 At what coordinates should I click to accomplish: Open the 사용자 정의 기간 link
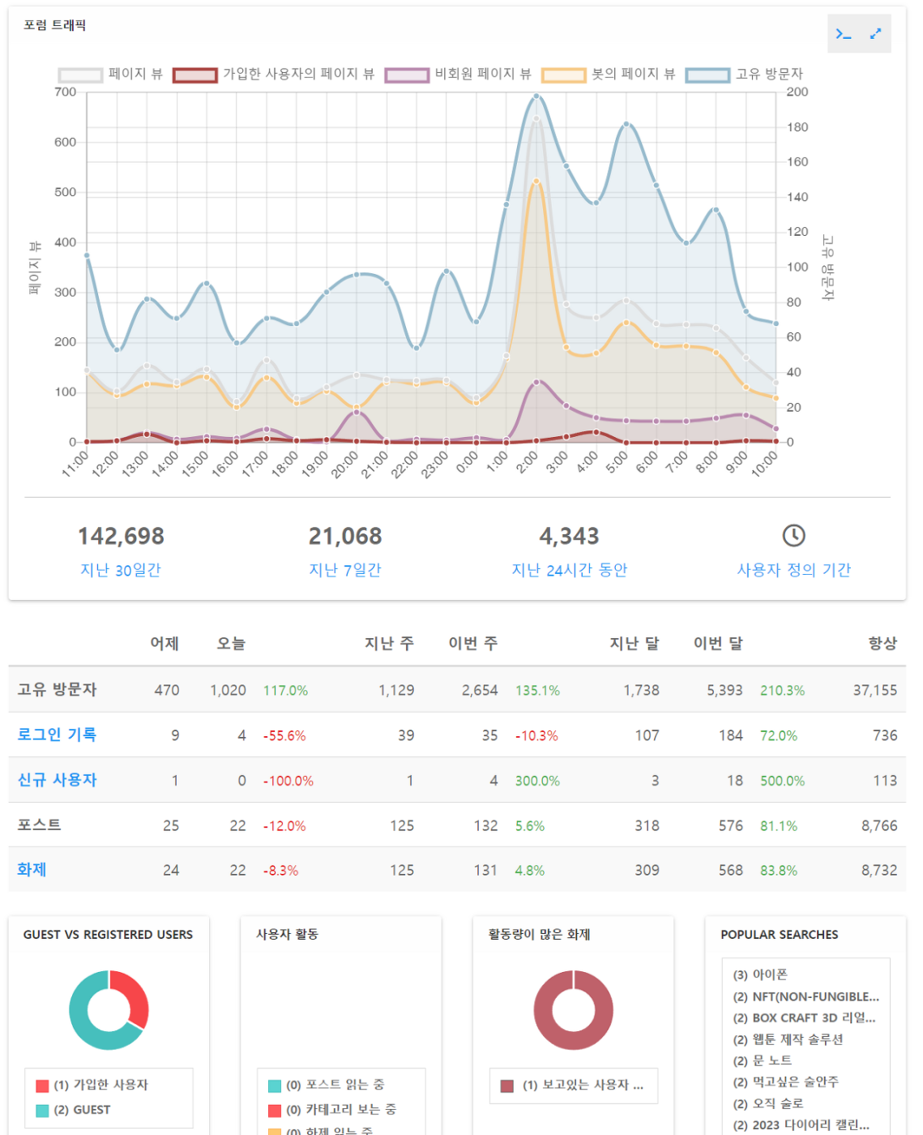coord(793,570)
